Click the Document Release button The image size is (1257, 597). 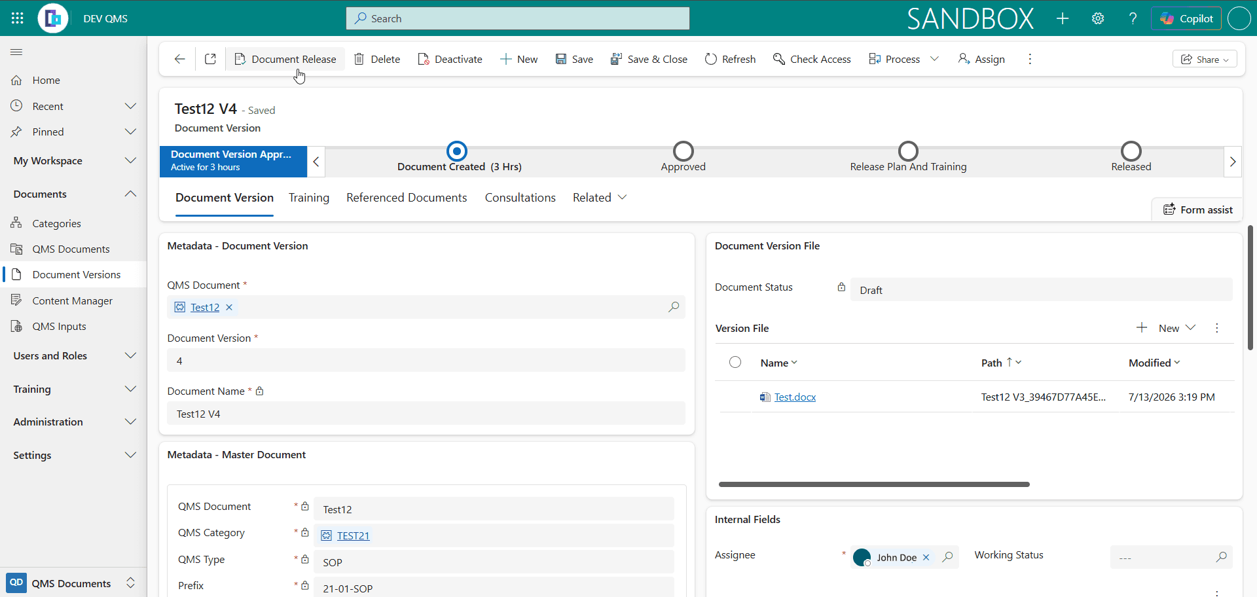(285, 59)
